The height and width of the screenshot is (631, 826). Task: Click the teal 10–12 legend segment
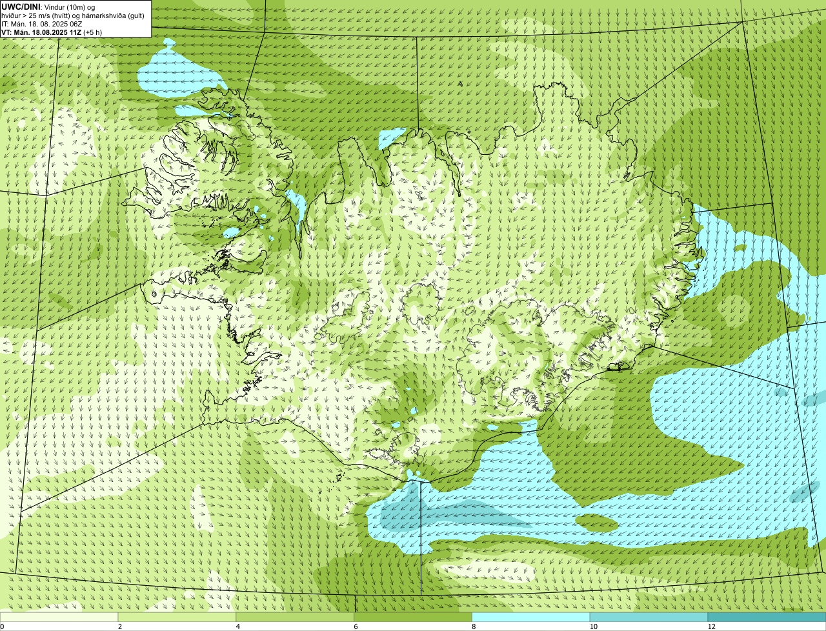pyautogui.click(x=649, y=617)
